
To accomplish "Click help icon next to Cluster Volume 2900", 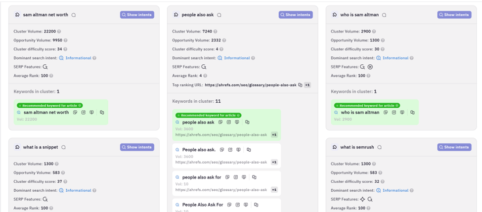I will pos(374,31).
